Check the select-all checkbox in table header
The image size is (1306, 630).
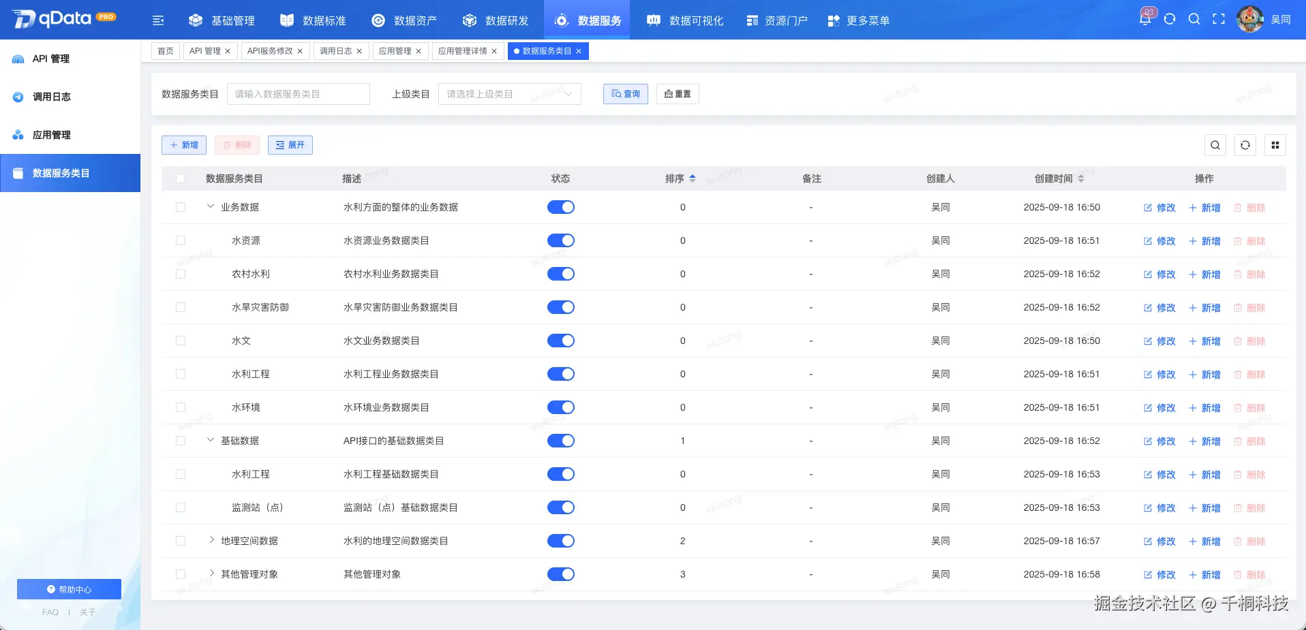[x=181, y=178]
